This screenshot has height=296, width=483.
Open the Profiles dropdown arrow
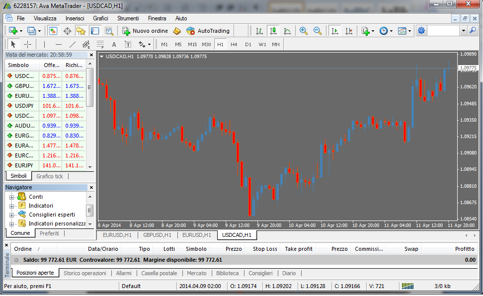click(39, 31)
